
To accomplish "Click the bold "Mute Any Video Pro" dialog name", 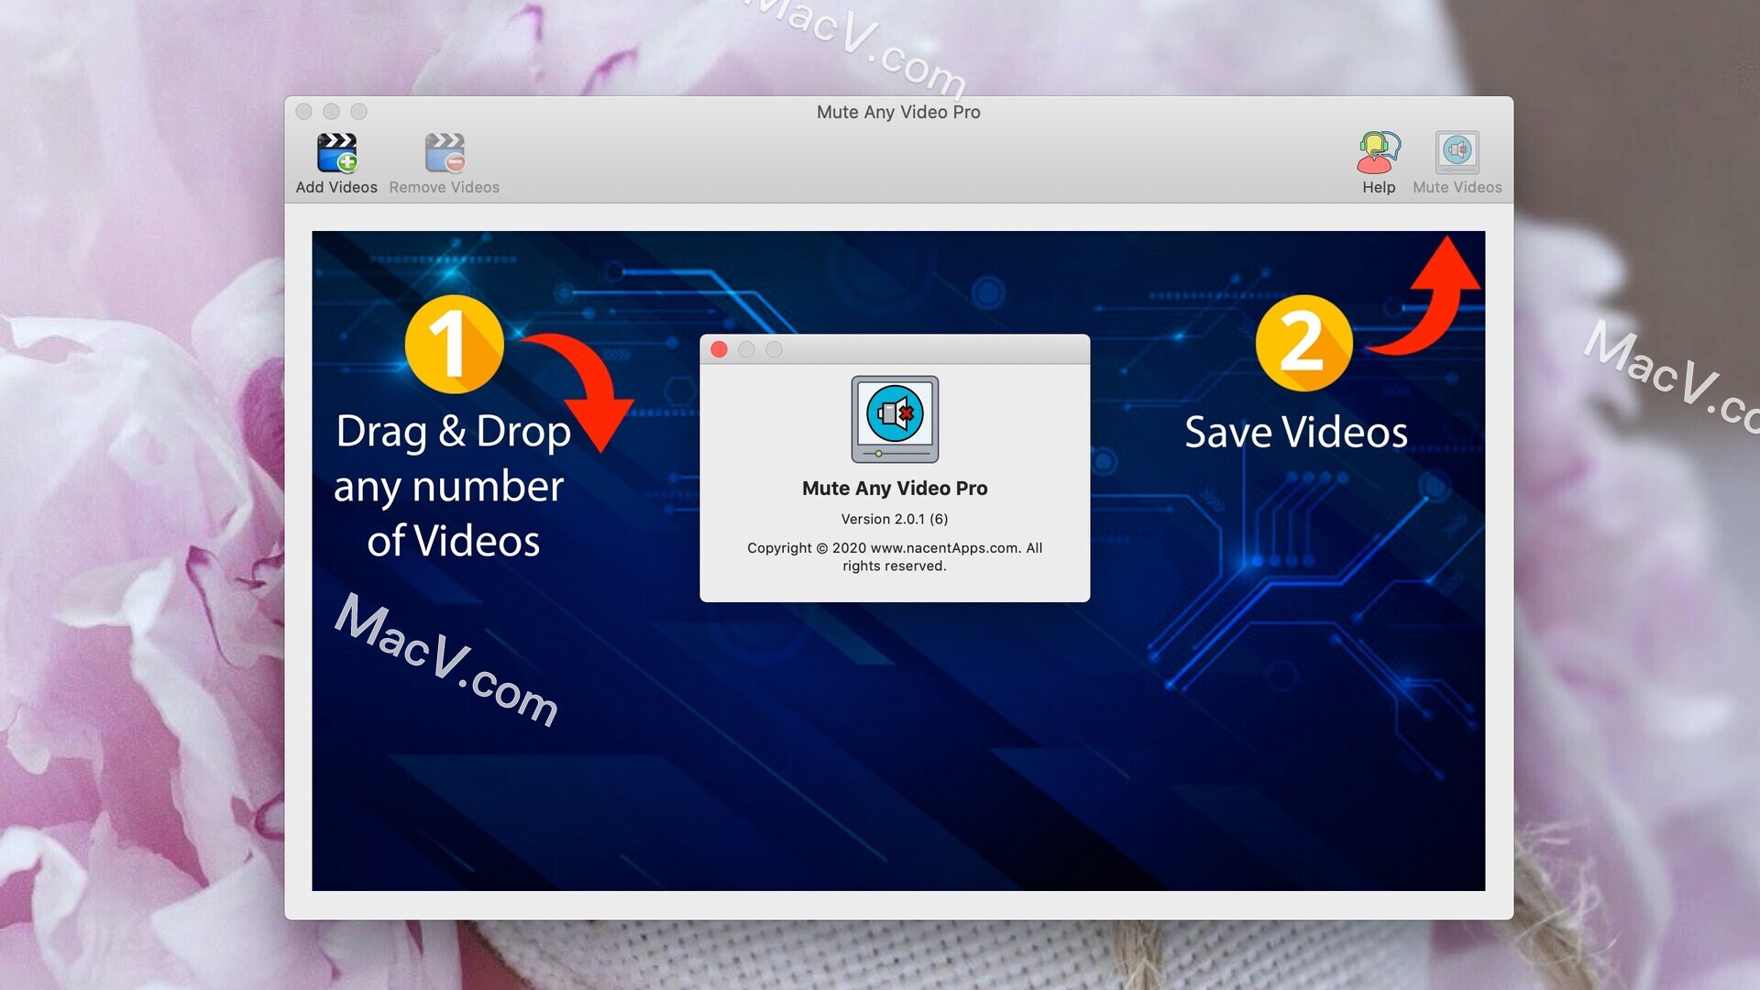I will 895,489.
